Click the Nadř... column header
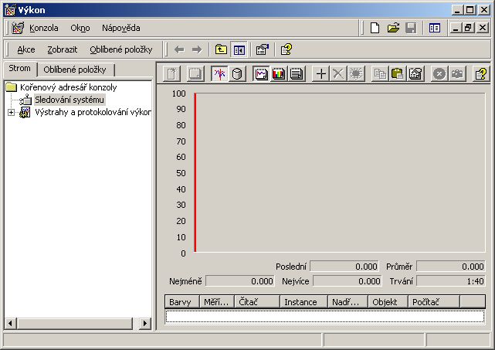 click(348, 301)
